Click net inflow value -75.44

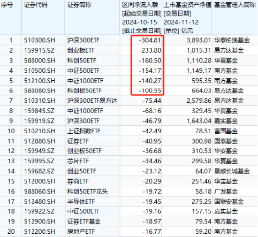[x=152, y=100]
